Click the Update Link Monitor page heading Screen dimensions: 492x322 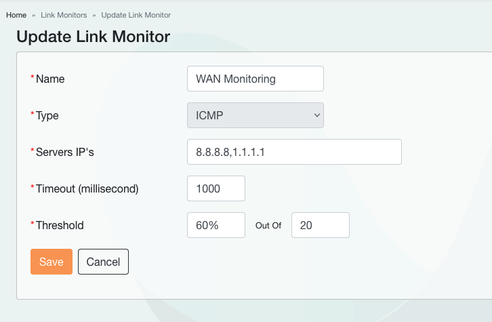[93, 37]
